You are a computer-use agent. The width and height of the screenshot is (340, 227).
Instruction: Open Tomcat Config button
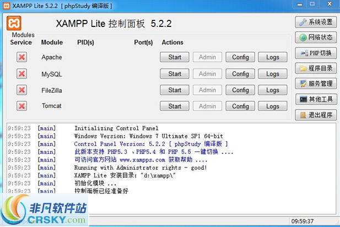[x=240, y=106]
